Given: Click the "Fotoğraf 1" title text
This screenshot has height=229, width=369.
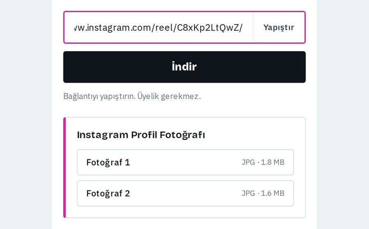Looking at the screenshot, I should point(108,162).
